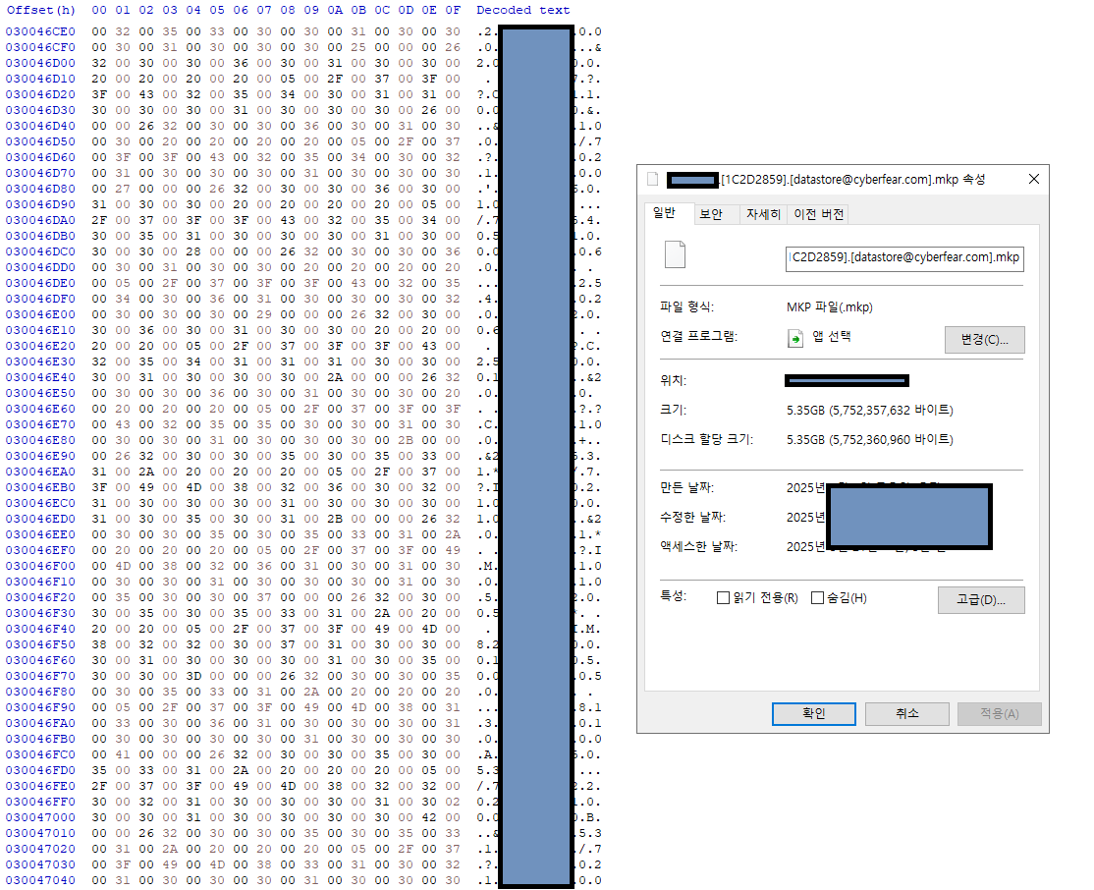Viewport: 1094px width, 890px height.
Task: Open the 보안 tab
Action: [710, 214]
